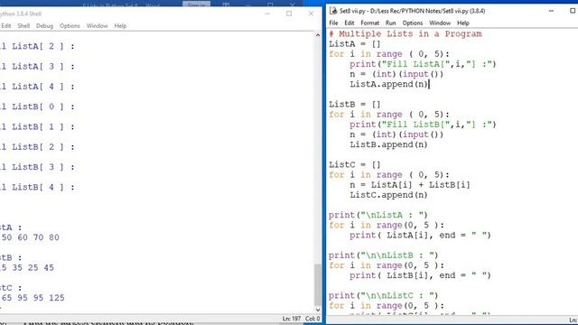
Task: Click the code line 'ListC.append(n)'
Action: (389, 195)
